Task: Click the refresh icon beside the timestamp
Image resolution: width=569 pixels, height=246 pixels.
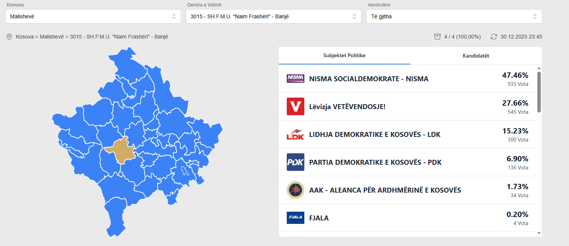Action: point(494,37)
